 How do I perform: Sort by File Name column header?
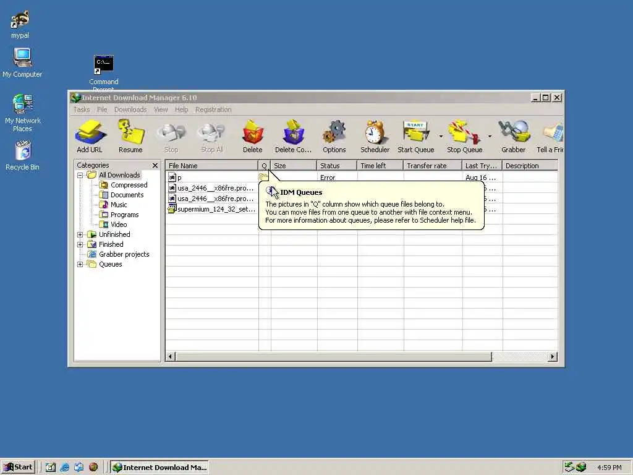212,166
